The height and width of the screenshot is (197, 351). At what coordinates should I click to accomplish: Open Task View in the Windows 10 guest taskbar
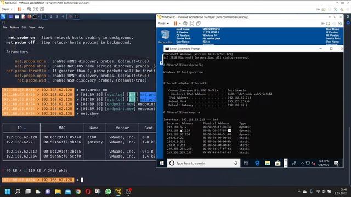click(x=246, y=163)
